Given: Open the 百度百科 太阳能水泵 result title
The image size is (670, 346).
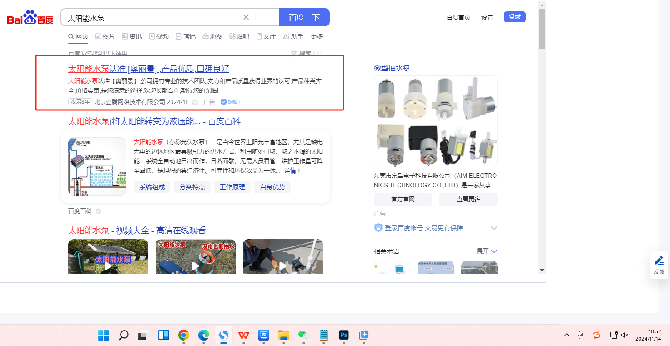Looking at the screenshot, I should (x=154, y=121).
